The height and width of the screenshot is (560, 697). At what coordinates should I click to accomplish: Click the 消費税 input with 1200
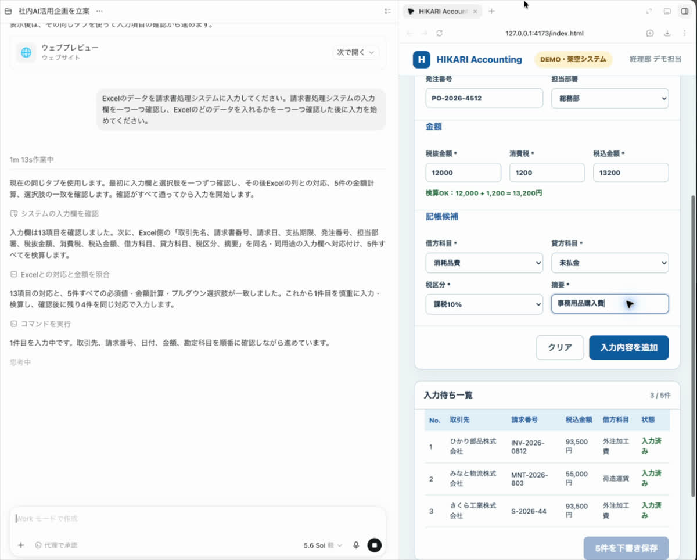pyautogui.click(x=547, y=173)
